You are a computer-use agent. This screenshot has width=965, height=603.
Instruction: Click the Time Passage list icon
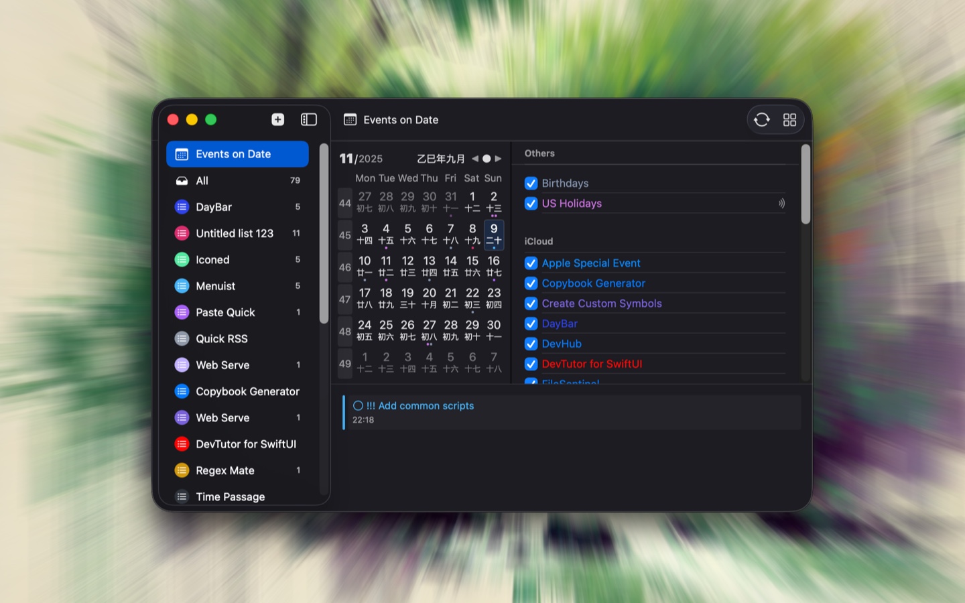[182, 496]
